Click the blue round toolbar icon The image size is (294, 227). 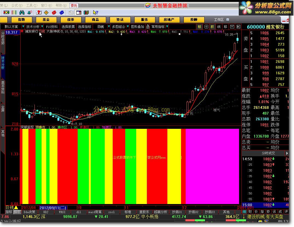pyautogui.click(x=62, y=13)
